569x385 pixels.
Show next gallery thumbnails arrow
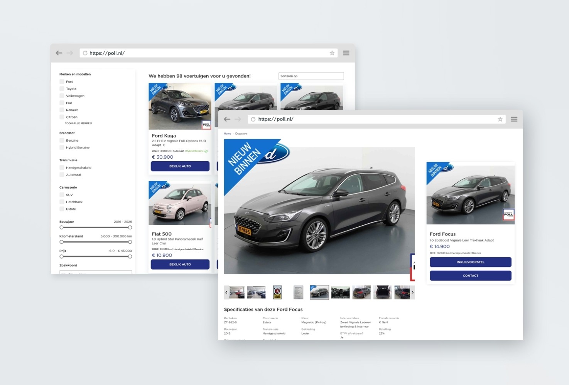pos(412,293)
